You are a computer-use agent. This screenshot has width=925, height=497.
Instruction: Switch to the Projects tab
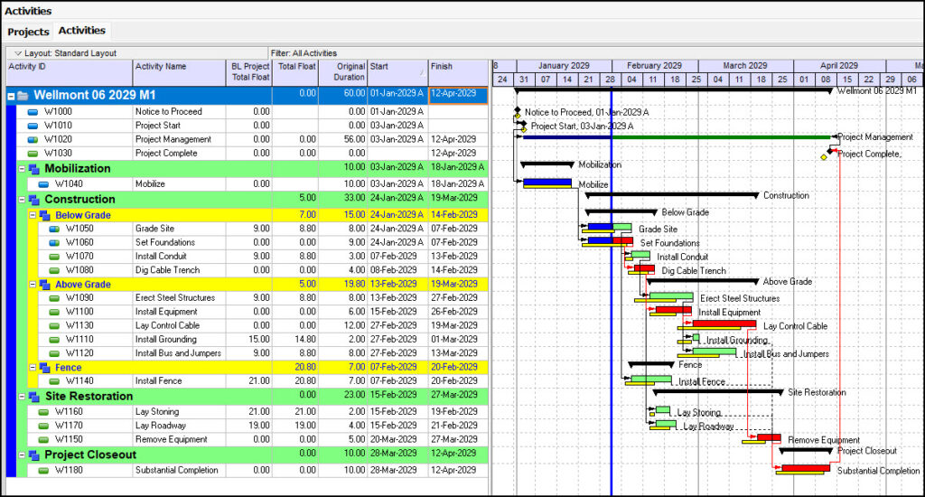click(x=28, y=32)
